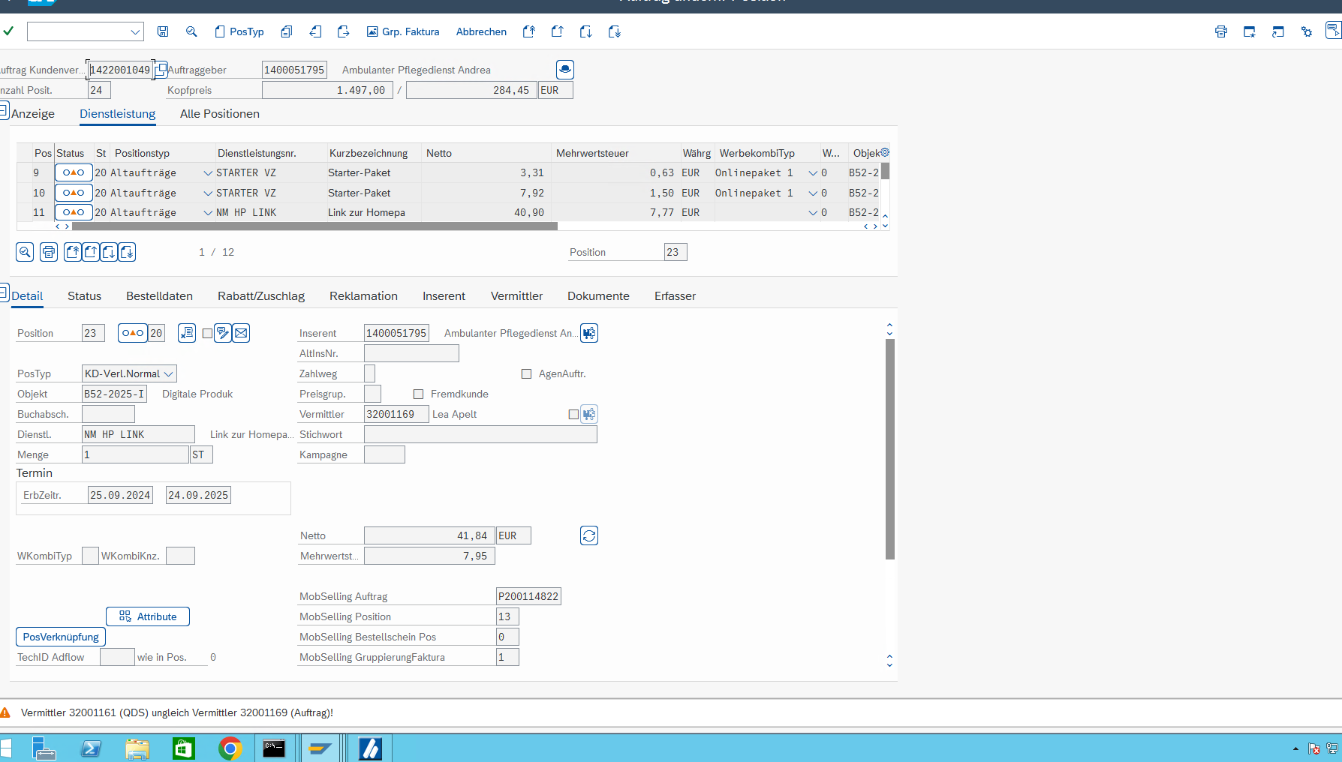Click the Attribute button
The height and width of the screenshot is (762, 1342).
coord(148,616)
